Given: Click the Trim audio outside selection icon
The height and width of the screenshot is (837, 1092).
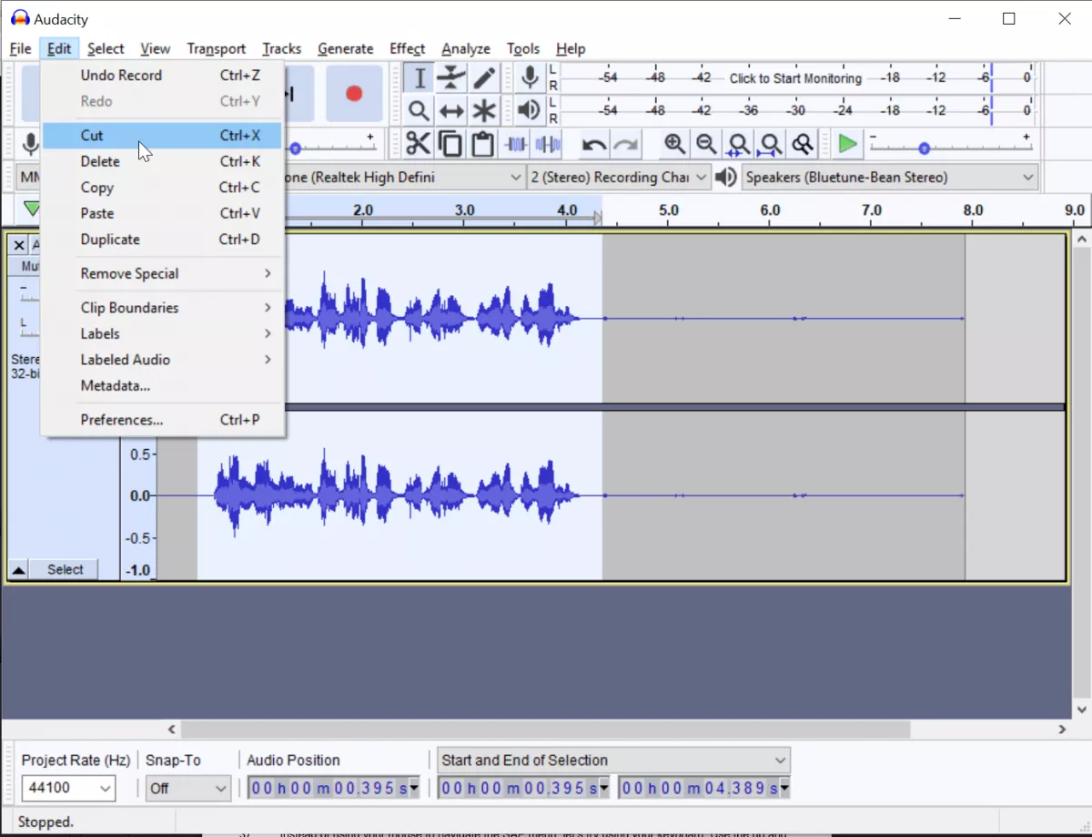Looking at the screenshot, I should [515, 144].
